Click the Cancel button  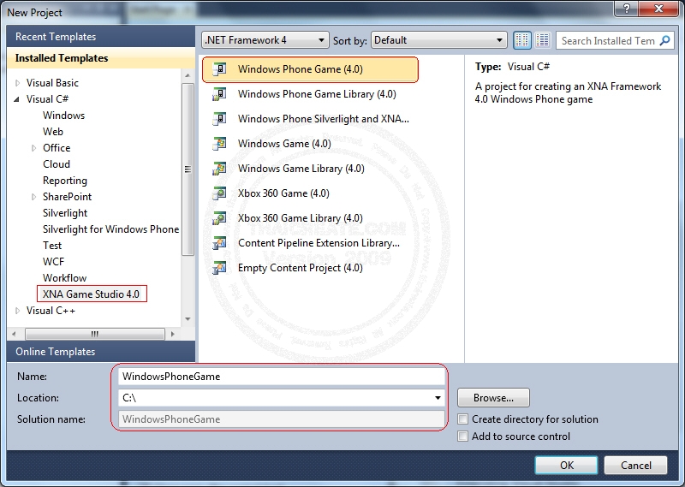[635, 465]
